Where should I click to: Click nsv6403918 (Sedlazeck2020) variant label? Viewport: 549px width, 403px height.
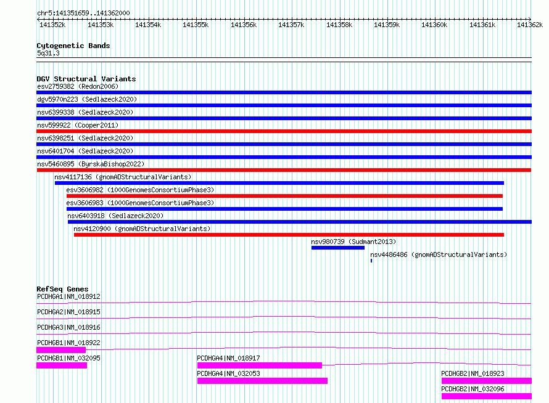coord(115,216)
